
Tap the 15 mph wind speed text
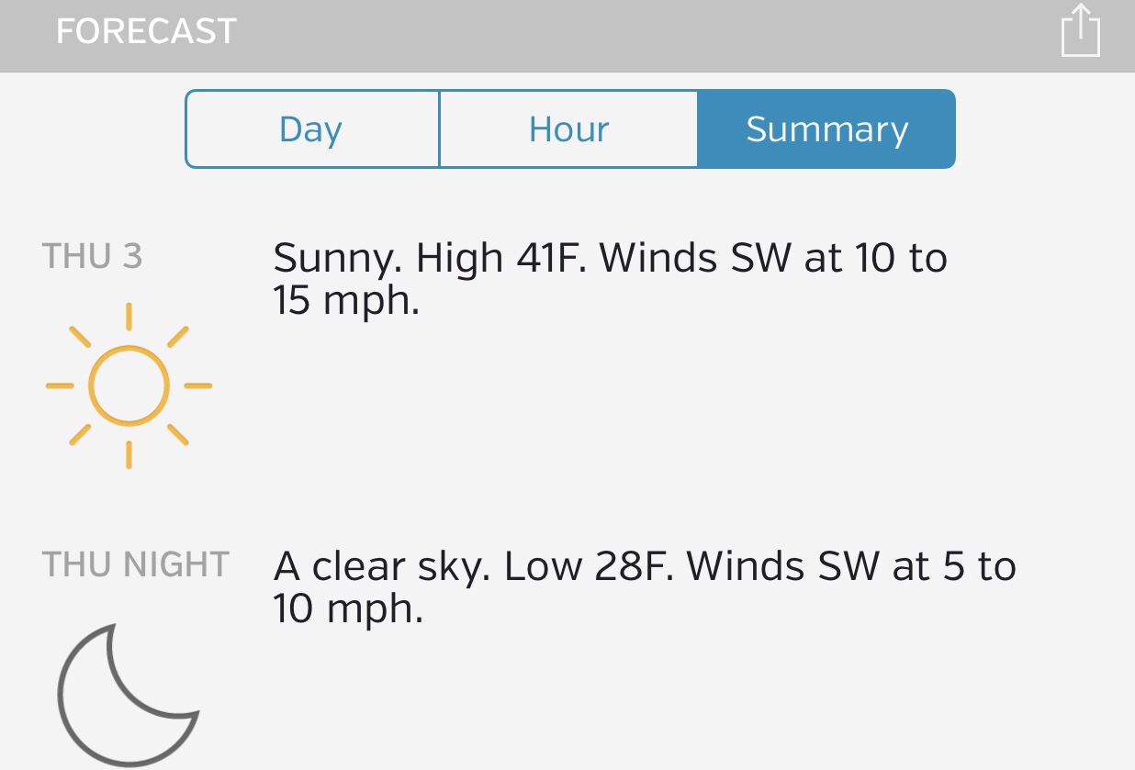[346, 302]
